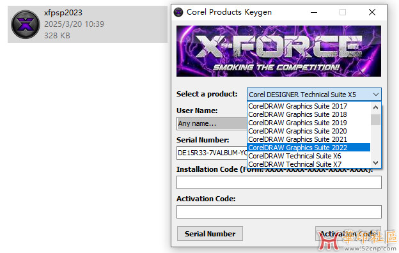Click the X-FORCE banner image

279,51
